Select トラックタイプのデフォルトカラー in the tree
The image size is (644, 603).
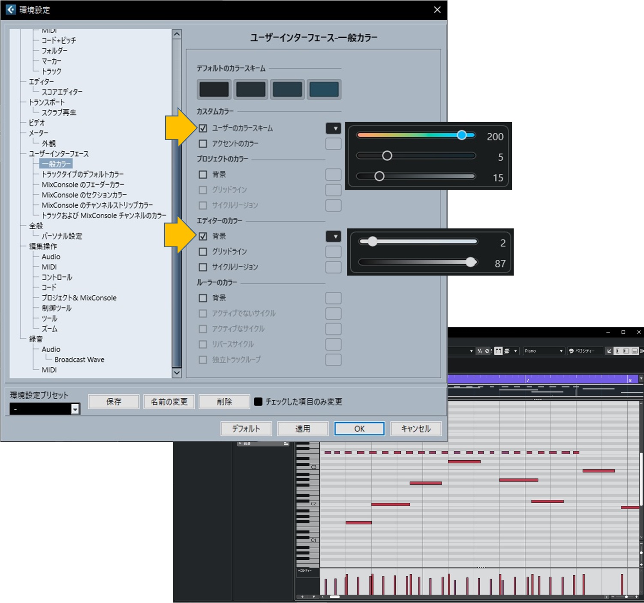point(83,174)
